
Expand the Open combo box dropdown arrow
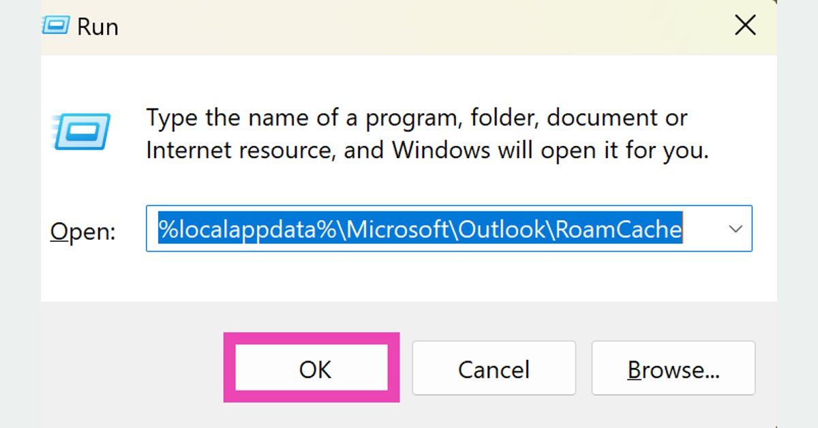[736, 229]
